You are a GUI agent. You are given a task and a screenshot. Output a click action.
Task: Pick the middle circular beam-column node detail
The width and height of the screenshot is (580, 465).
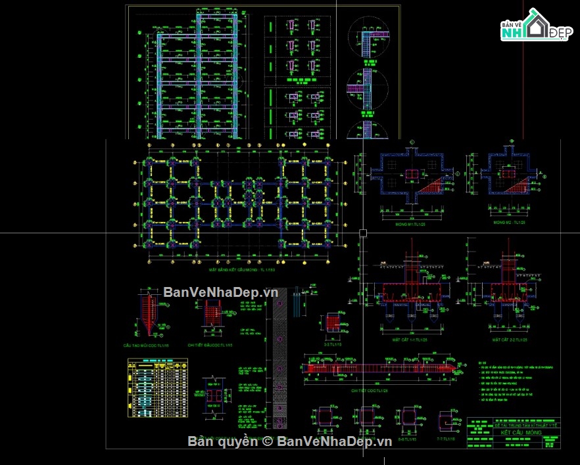point(368,89)
